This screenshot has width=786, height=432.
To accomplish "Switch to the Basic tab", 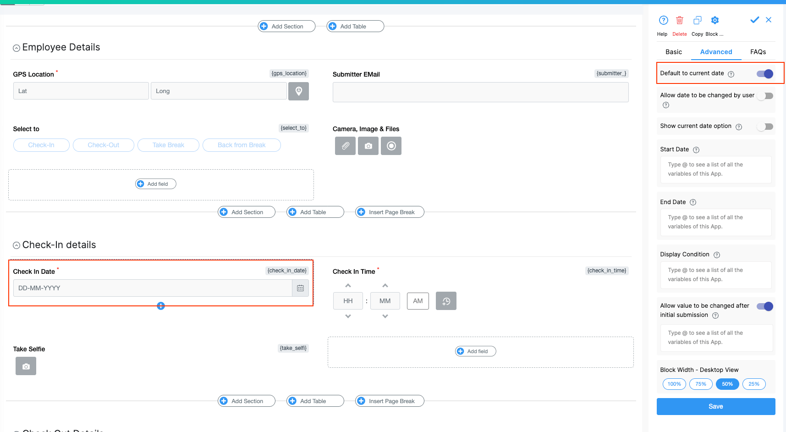I will (674, 52).
